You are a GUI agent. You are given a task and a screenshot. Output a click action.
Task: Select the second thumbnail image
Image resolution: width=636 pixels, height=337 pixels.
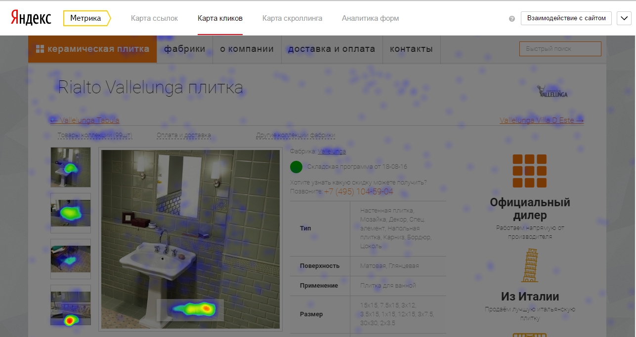coord(71,213)
